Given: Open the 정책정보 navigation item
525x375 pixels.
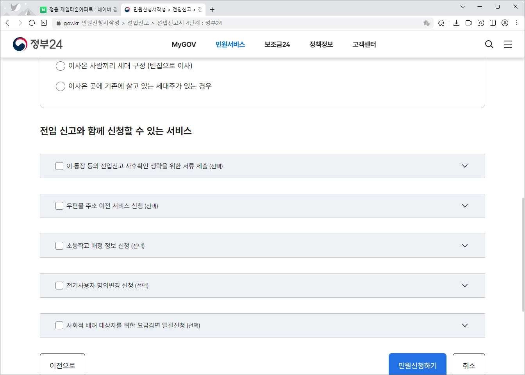Looking at the screenshot, I should [x=320, y=44].
